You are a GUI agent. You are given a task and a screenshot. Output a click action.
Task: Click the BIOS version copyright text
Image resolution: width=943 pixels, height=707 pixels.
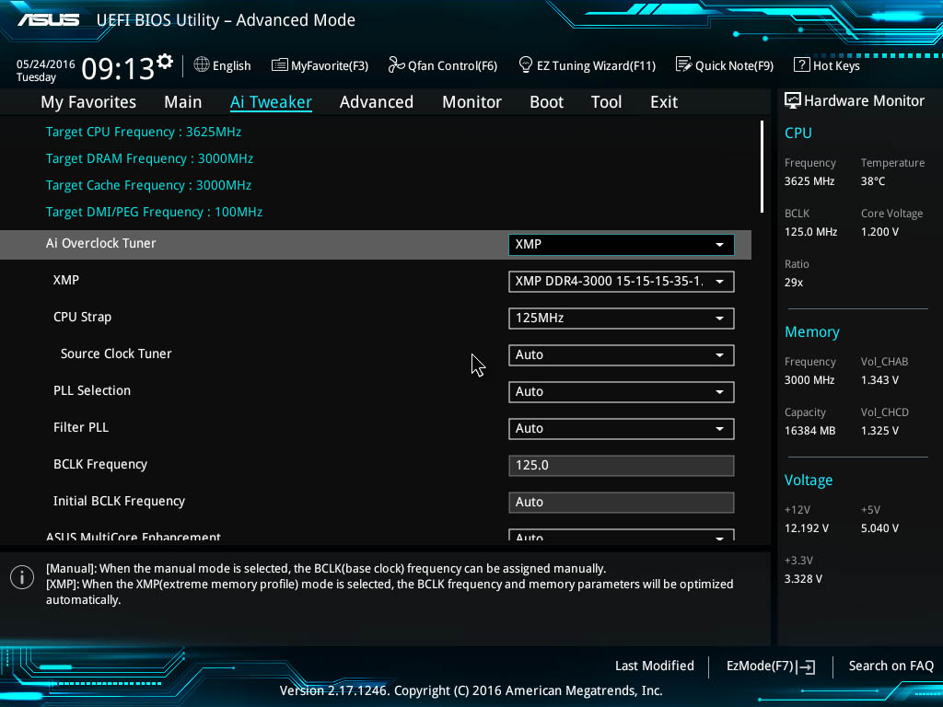pos(471,690)
